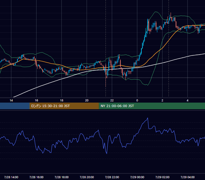The width and height of the screenshot is (205, 180).
Task: Click the hour label 14 on price axis
Action: [x=11, y=100]
